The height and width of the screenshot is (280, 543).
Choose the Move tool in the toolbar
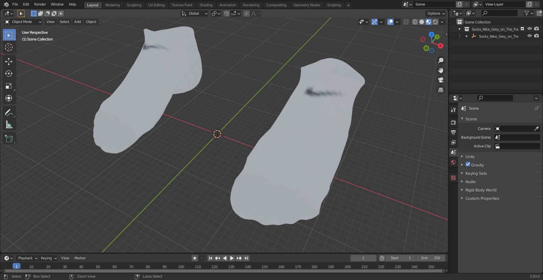(9, 61)
